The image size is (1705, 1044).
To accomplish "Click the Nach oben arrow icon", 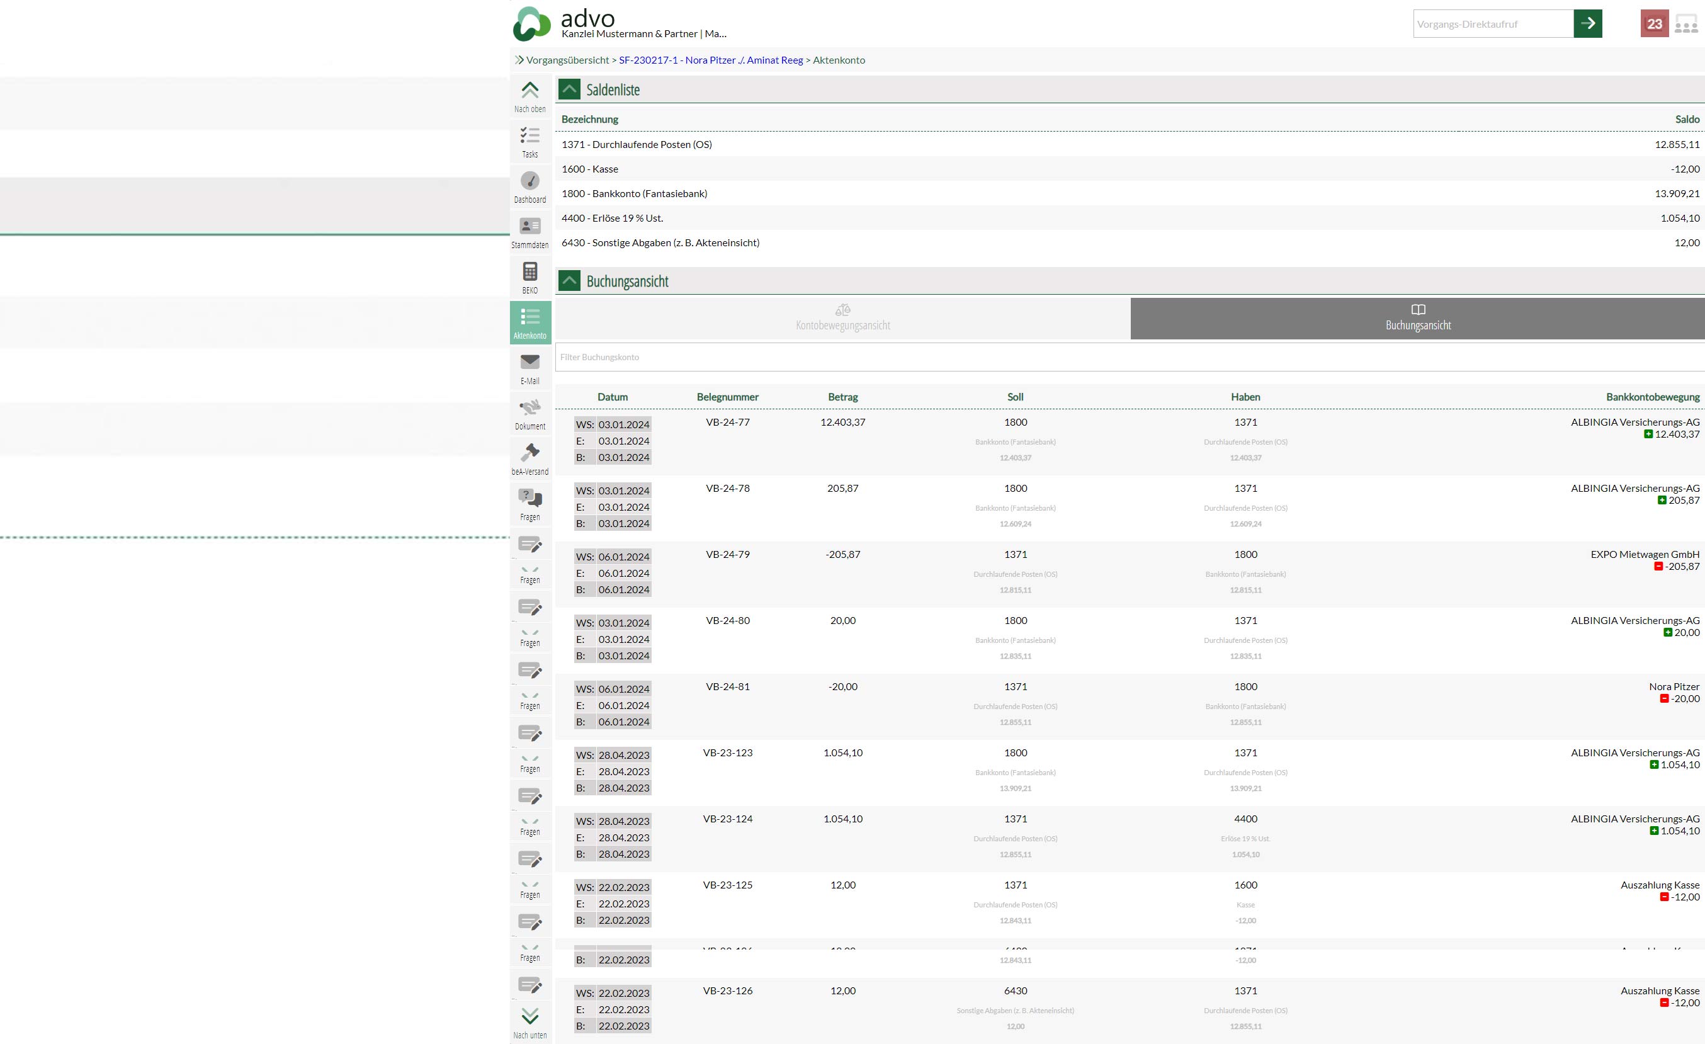I will tap(530, 91).
